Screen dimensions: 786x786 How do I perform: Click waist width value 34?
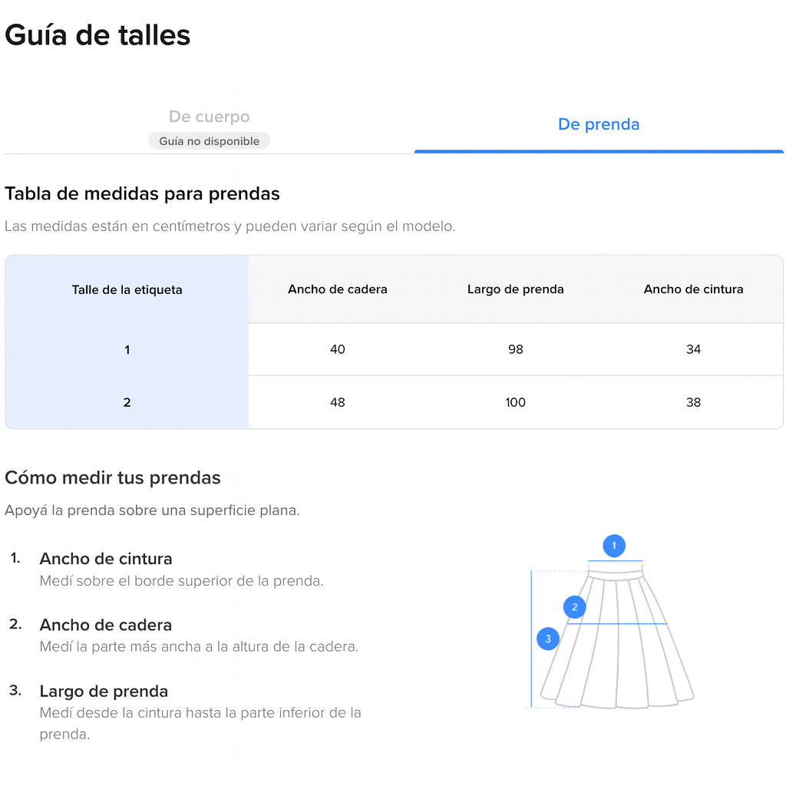click(x=693, y=349)
